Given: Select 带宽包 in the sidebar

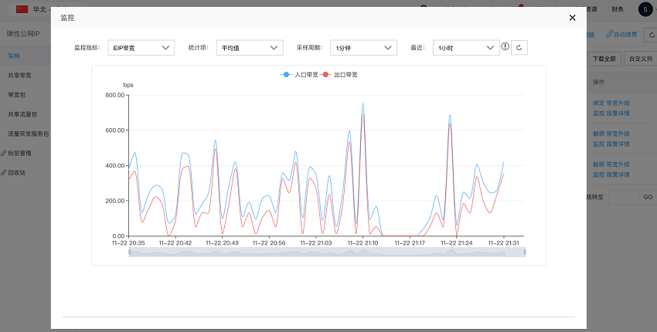Looking at the screenshot, I should coord(17,95).
